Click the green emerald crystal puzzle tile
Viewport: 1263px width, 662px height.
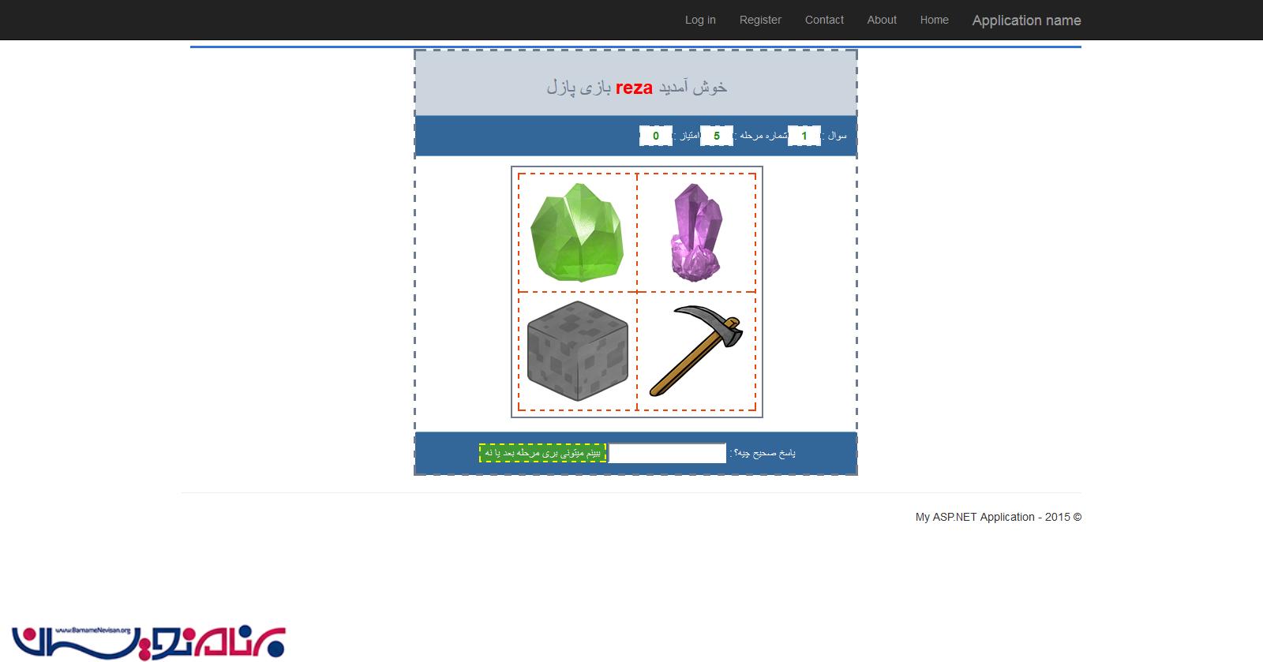[578, 233]
